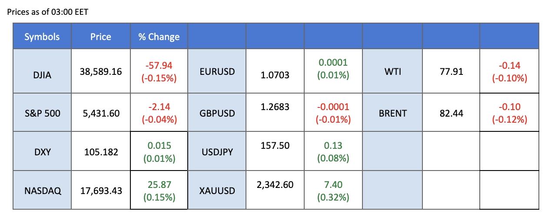The image size is (558, 221).
Task: Click the % Change column header
Action: (x=159, y=37)
